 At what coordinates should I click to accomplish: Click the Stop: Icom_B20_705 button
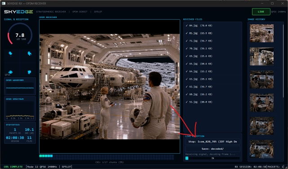point(213,142)
